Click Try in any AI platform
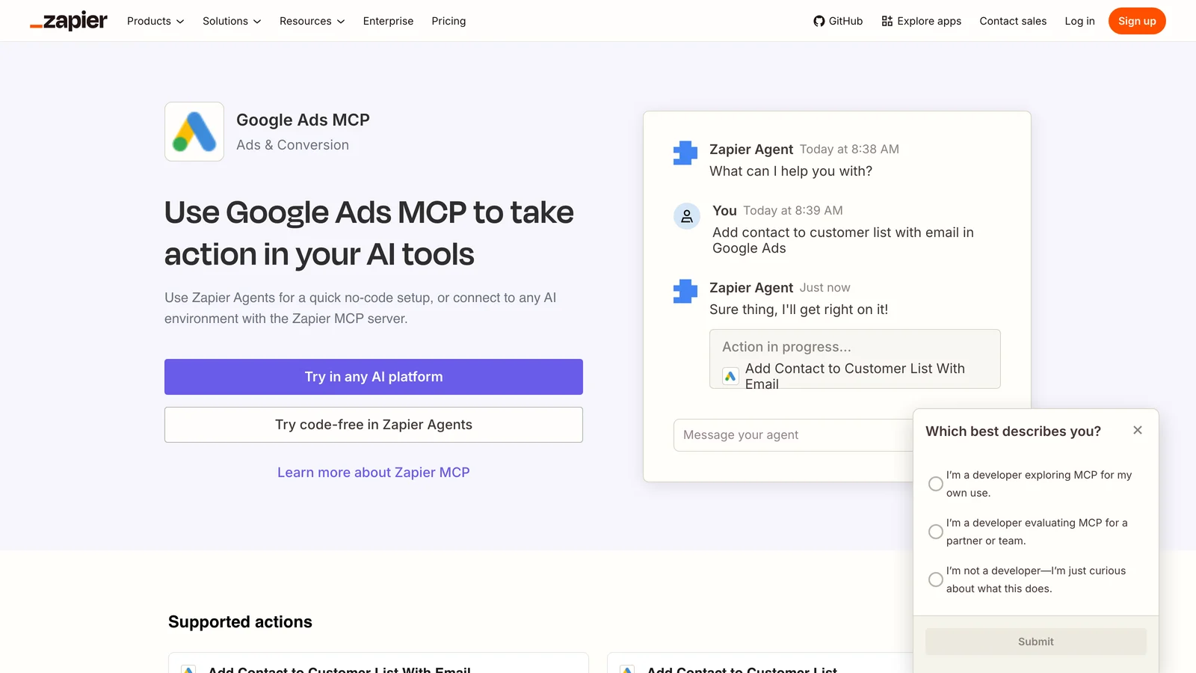Image resolution: width=1196 pixels, height=673 pixels. point(374,377)
